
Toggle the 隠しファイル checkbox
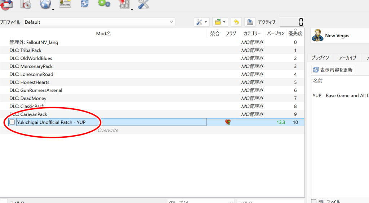click(x=314, y=202)
